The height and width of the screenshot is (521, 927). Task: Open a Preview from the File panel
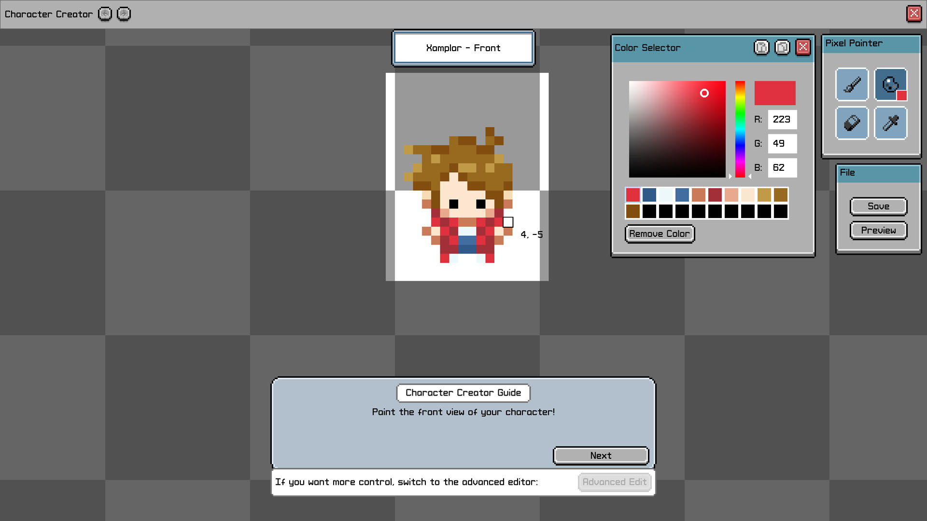click(878, 230)
